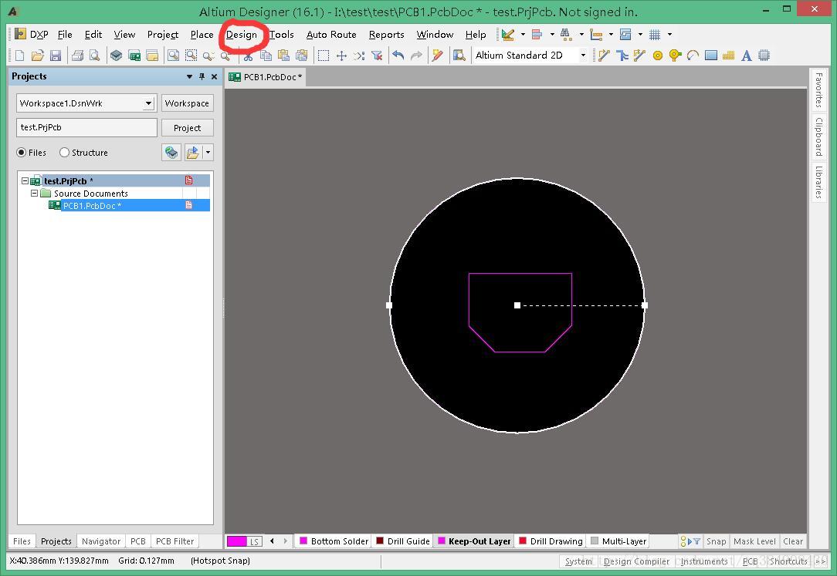Open Workspace1.DsnWrk combo box dropdown
837x576 pixels.
149,103
